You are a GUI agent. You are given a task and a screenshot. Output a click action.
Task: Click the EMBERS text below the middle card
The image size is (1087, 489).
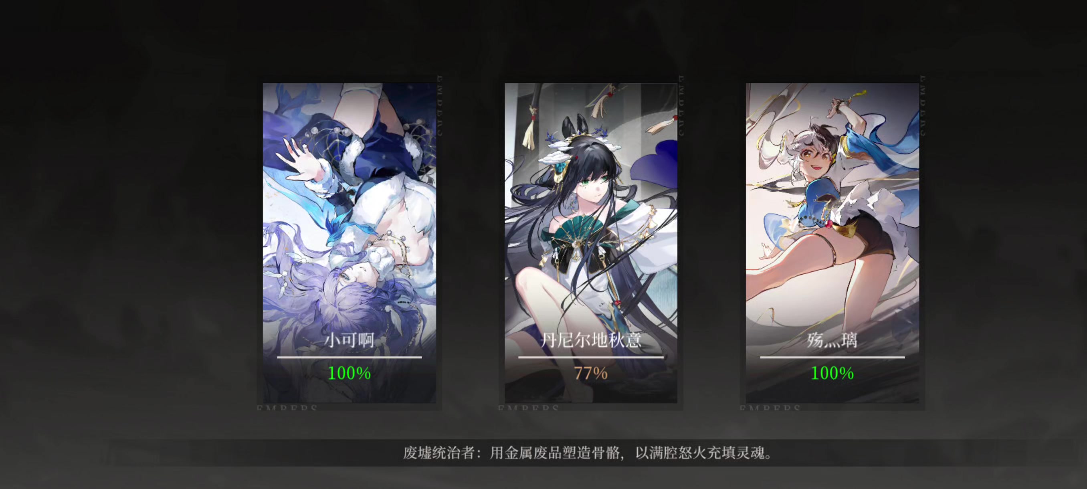pos(528,408)
